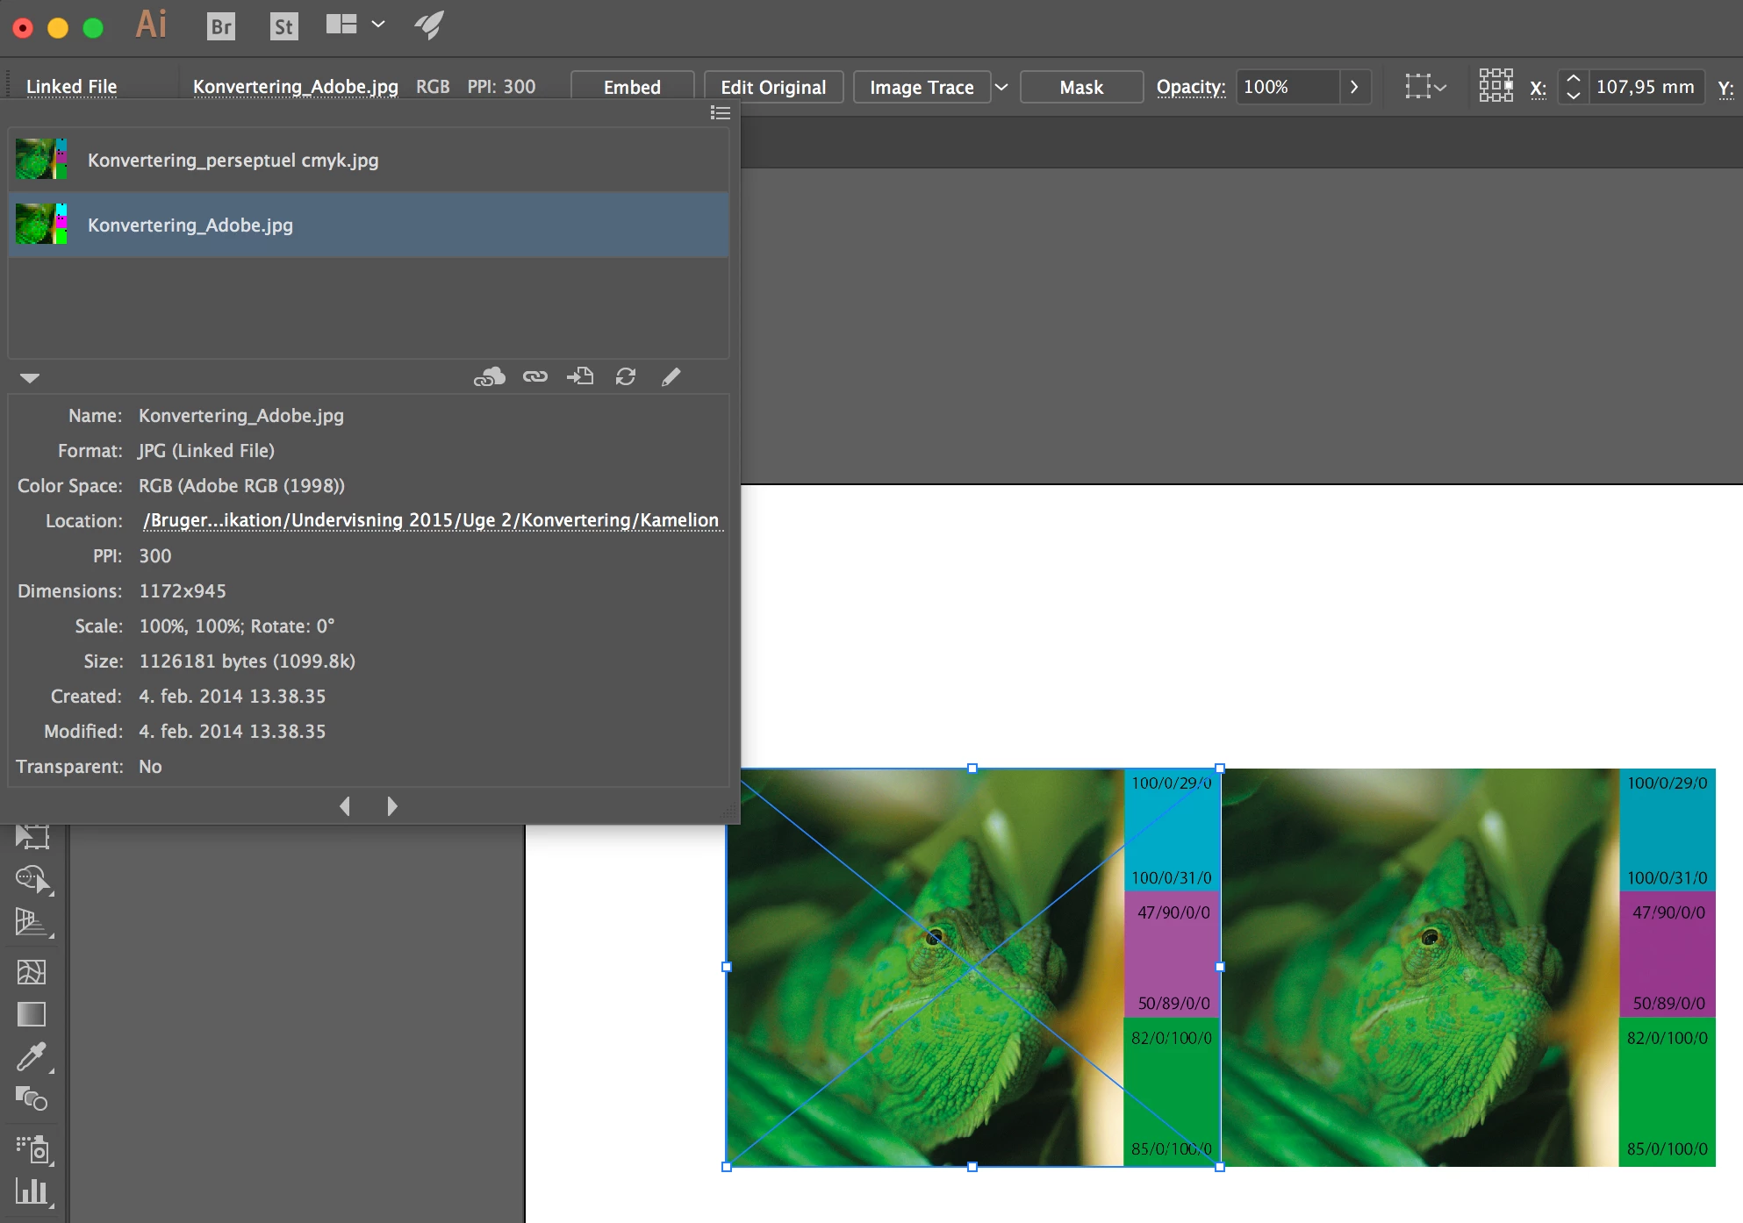Image resolution: width=1743 pixels, height=1223 pixels.
Task: Open the Image Trace preset dropdown arrow
Action: [x=1001, y=87]
